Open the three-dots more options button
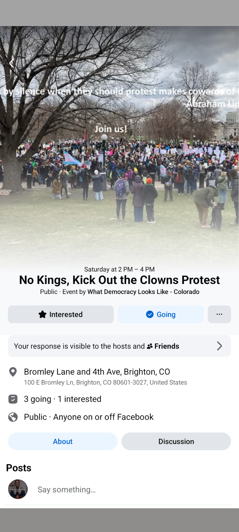The image size is (239, 532). pyautogui.click(x=219, y=314)
